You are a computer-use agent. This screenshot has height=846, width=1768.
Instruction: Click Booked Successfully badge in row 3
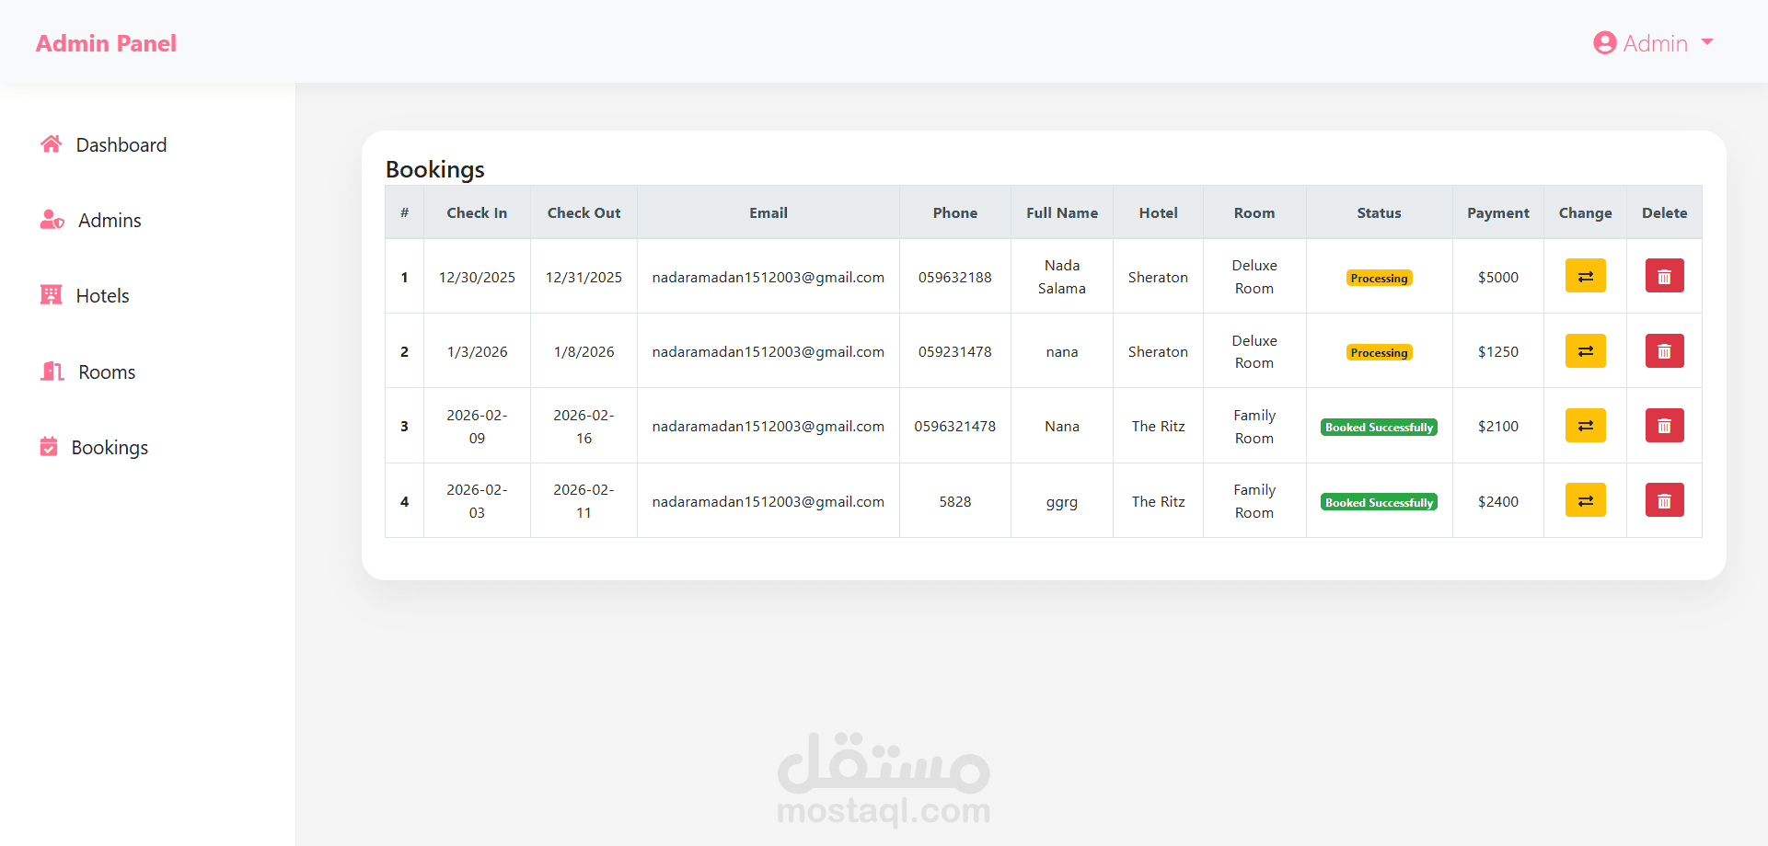pos(1379,428)
